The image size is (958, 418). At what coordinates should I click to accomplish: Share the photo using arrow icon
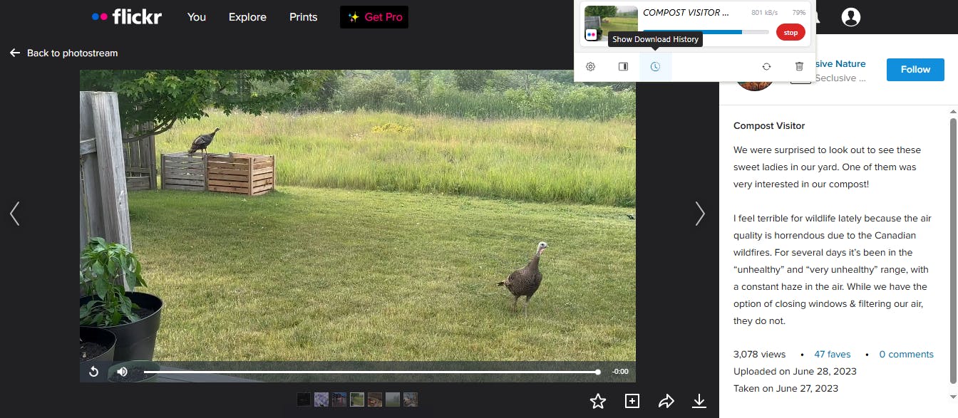point(666,401)
